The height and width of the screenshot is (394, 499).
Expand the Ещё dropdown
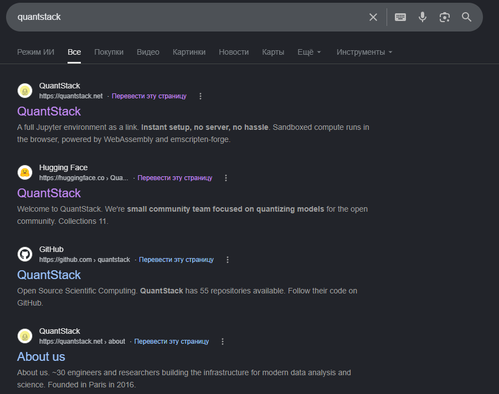coord(310,52)
